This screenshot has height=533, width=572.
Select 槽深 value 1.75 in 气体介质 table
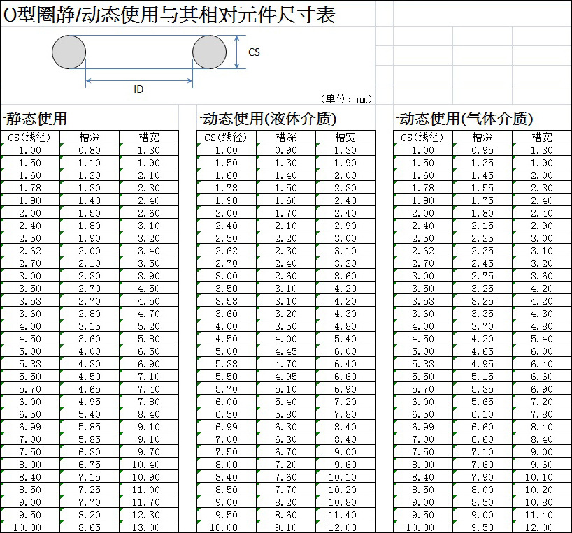tap(482, 200)
